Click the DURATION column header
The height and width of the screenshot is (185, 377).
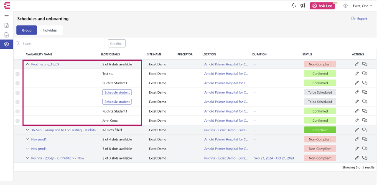(x=260, y=55)
